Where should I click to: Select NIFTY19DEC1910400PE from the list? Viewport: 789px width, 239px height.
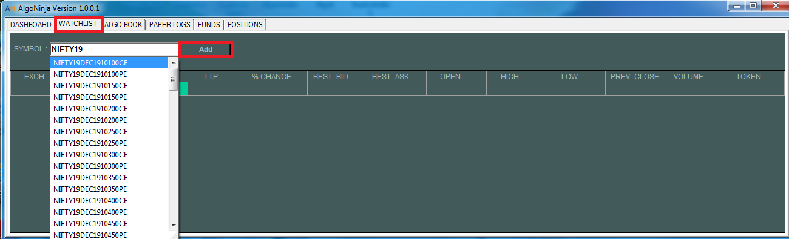[109, 212]
